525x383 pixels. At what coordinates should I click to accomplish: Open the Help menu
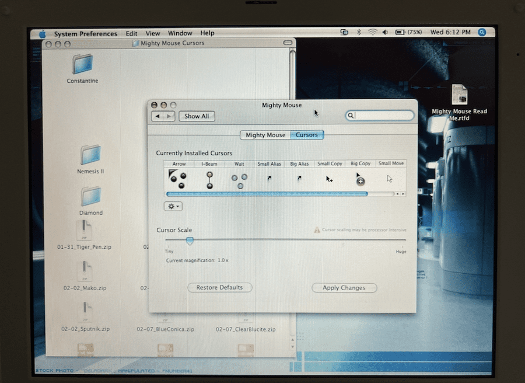[x=207, y=33]
